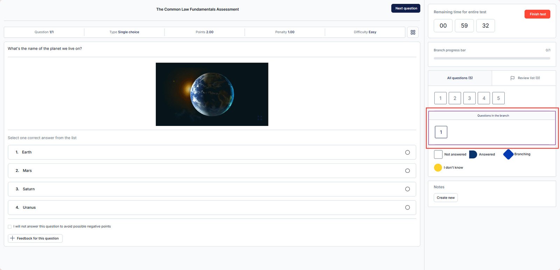Switch to the All questions (5) tab
The height and width of the screenshot is (270, 560).
pos(460,78)
